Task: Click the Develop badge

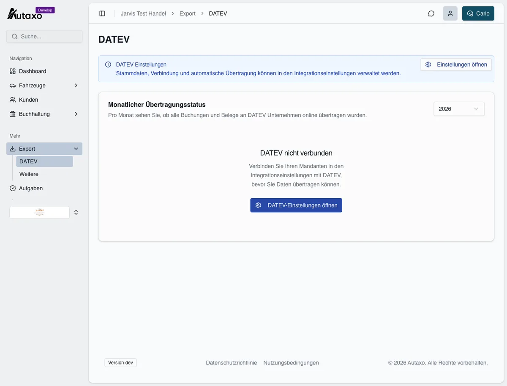Action: tap(45, 10)
